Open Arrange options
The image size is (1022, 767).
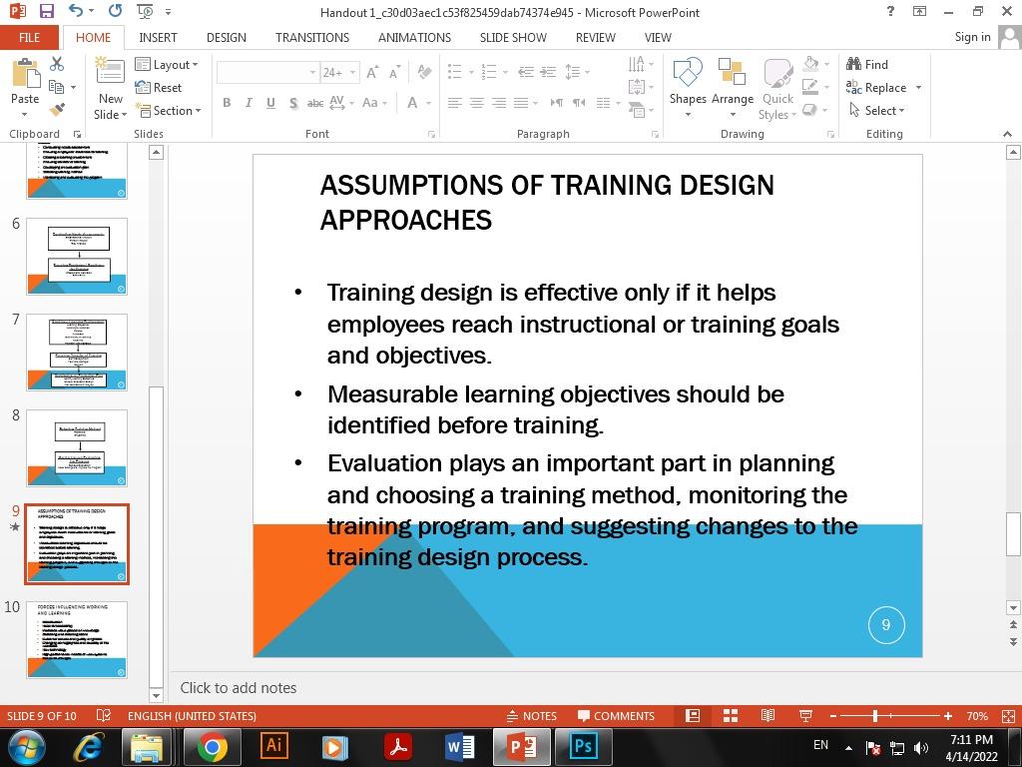(732, 88)
